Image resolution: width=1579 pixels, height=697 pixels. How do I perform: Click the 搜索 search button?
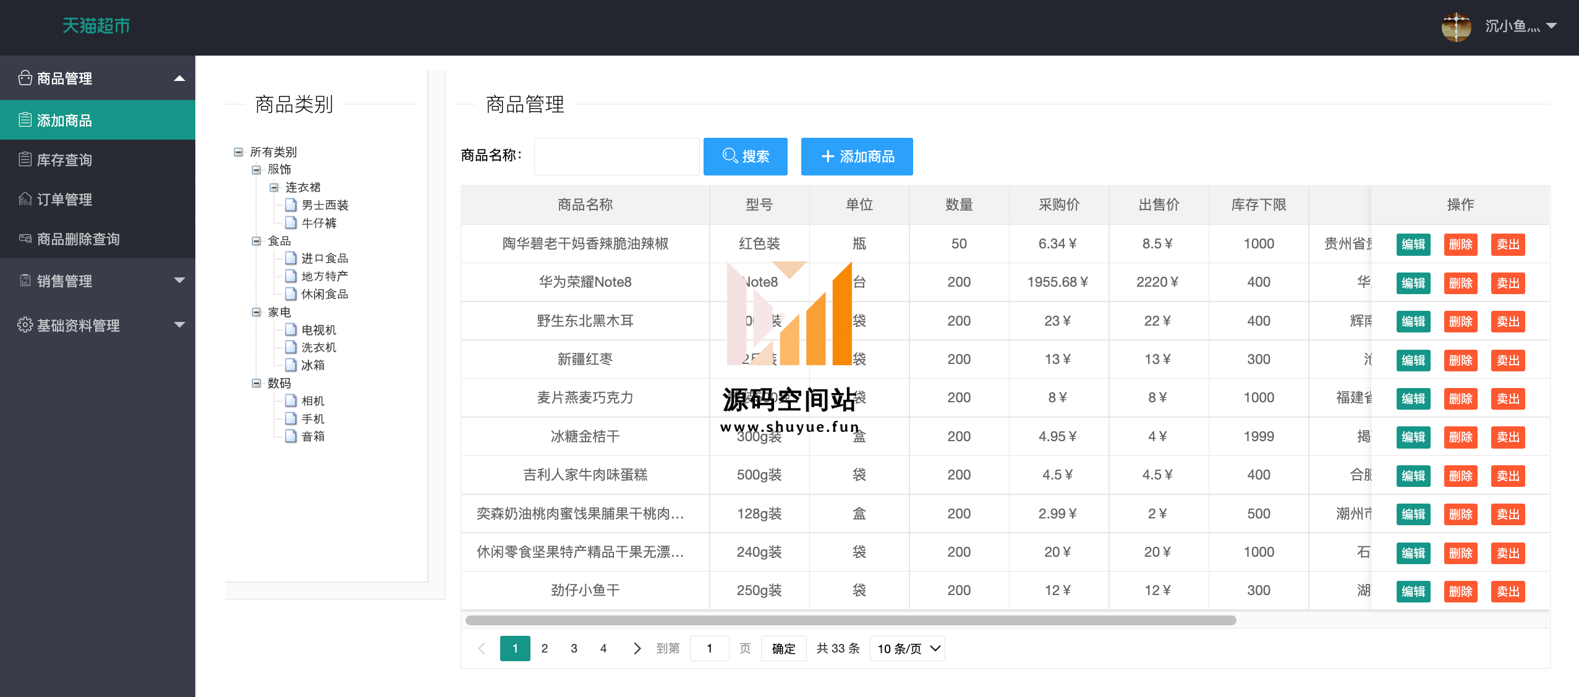point(746,156)
